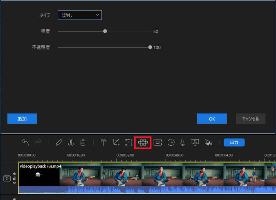Click the 不透明度 value 100
Viewport: 276px width, 200px height.
pos(157,48)
